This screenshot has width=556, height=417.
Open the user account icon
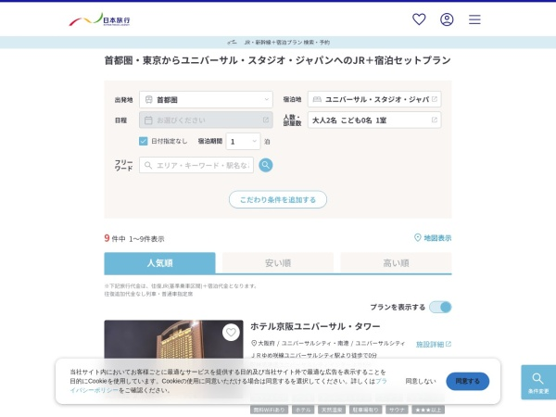tap(447, 19)
